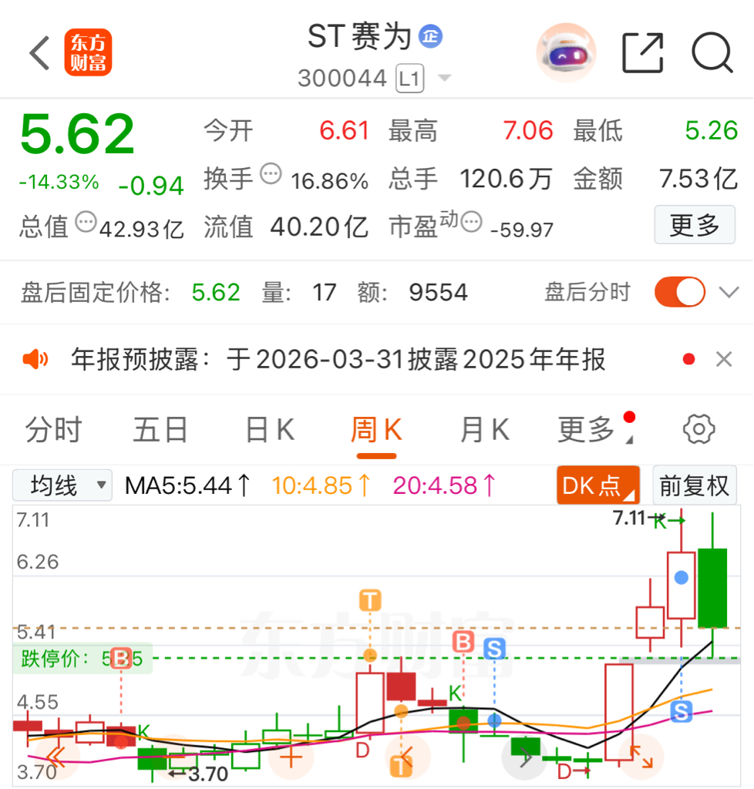Tap the orange T marker at chart bottom

point(401,766)
